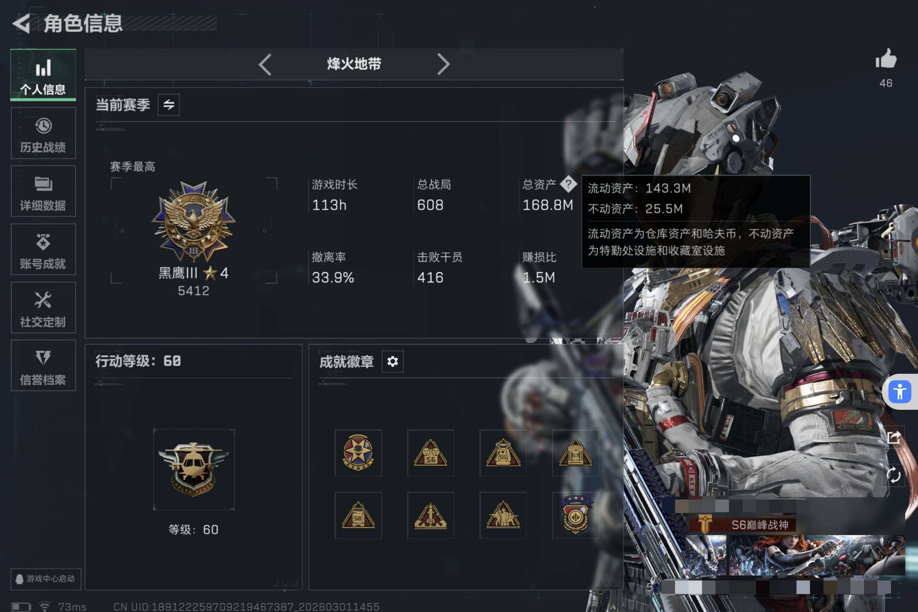
Task: Click the 游戏中心启动 button
Action: coord(46,579)
